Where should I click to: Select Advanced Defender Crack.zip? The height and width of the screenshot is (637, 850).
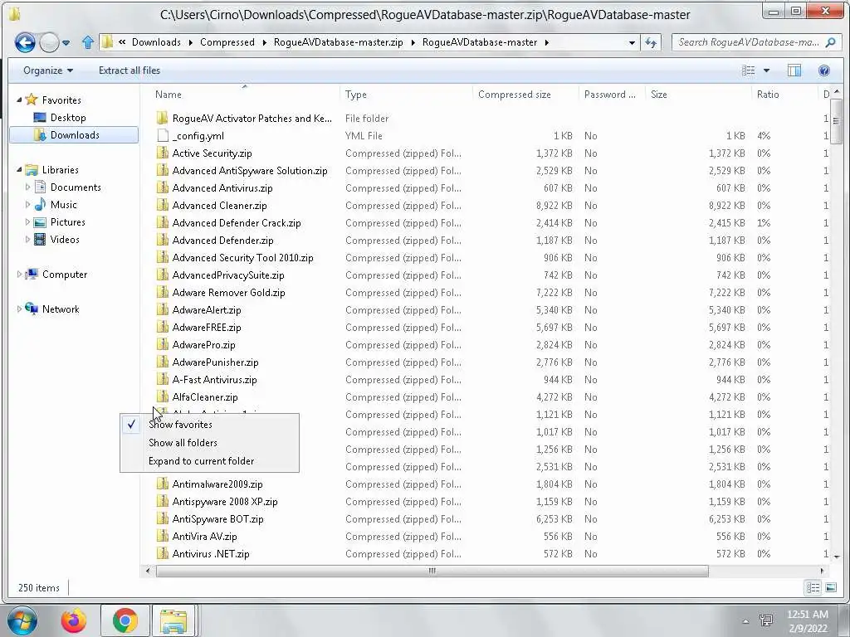(x=237, y=222)
